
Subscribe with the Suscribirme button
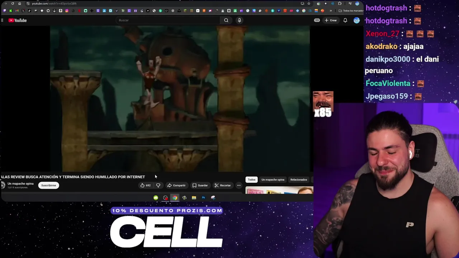pyautogui.click(x=48, y=185)
